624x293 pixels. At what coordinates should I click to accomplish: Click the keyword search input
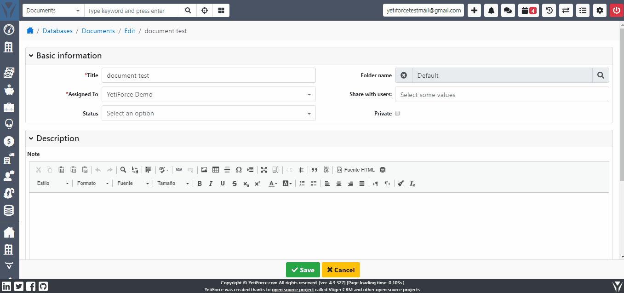pos(132,11)
